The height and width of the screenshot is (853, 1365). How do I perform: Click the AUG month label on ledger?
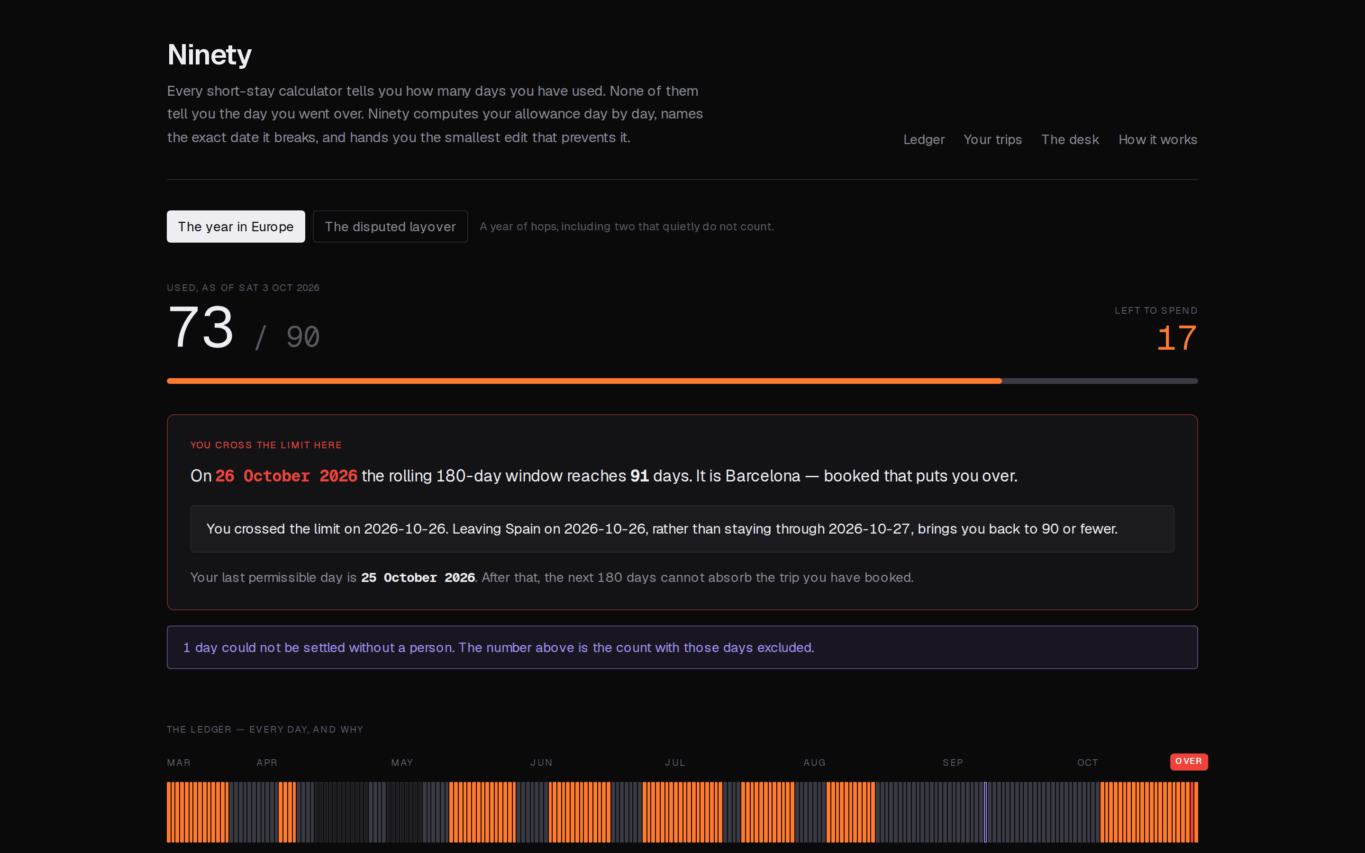814,762
